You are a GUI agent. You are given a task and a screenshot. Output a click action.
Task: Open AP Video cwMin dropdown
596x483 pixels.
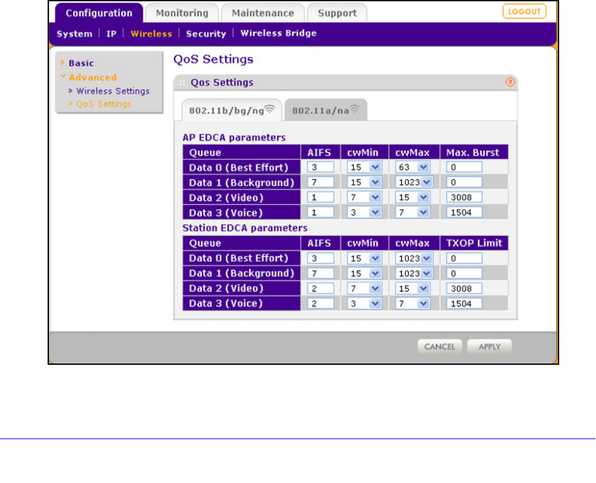[364, 197]
